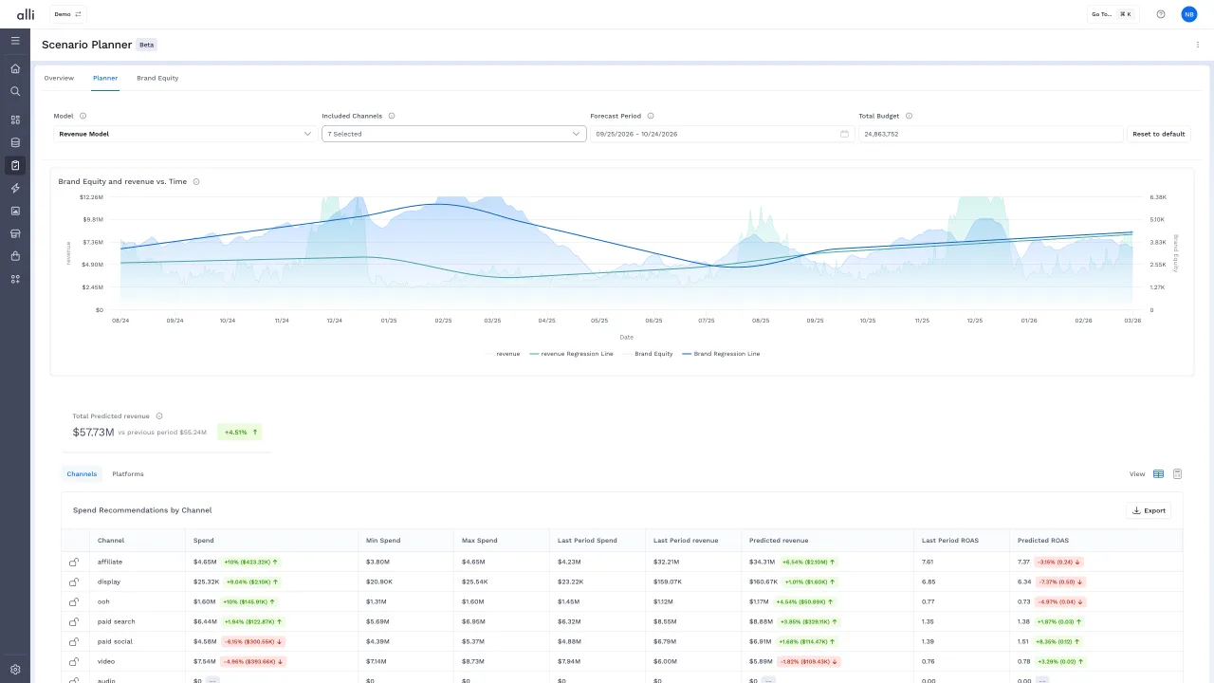Viewport: 1214px width, 683px height.
Task: Open the three-dot page options menu
Action: (x=1198, y=45)
